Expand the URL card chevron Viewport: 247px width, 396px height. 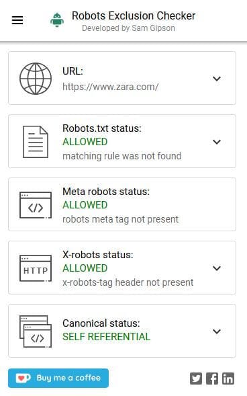217,79
